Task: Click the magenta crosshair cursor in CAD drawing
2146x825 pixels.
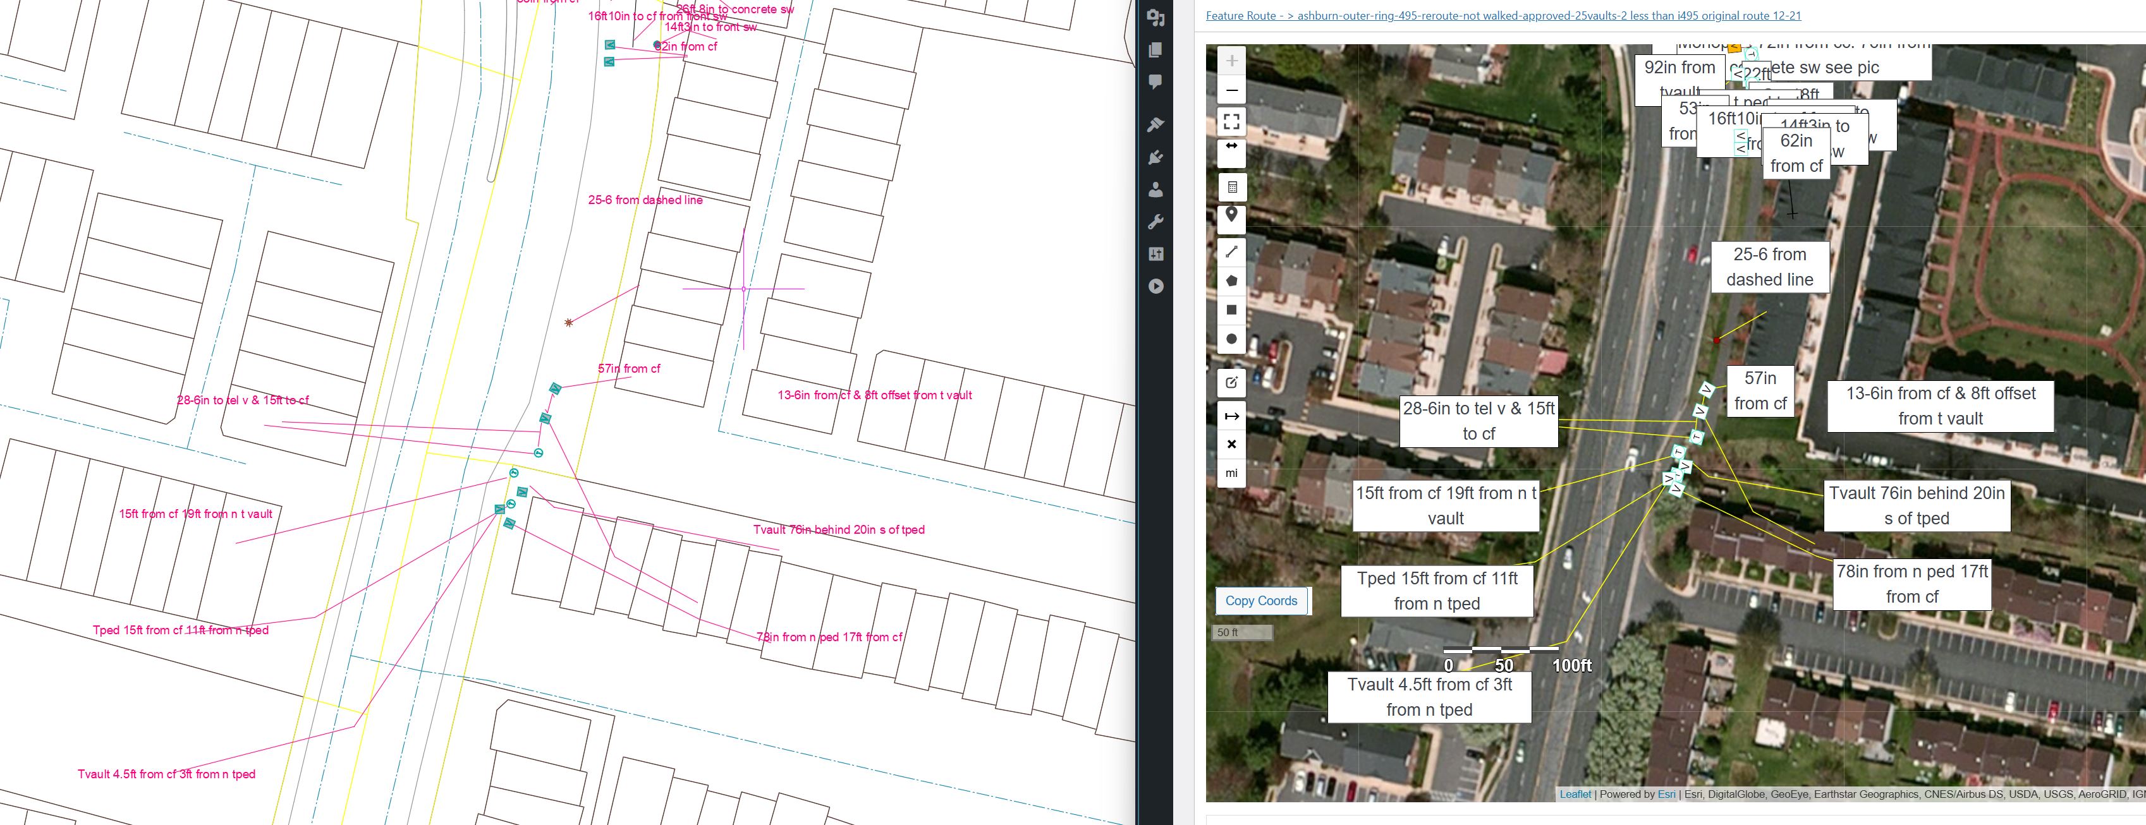Action: pyautogui.click(x=744, y=289)
